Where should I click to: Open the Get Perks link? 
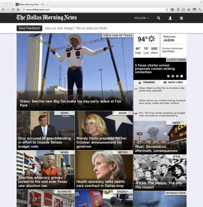[168, 52]
